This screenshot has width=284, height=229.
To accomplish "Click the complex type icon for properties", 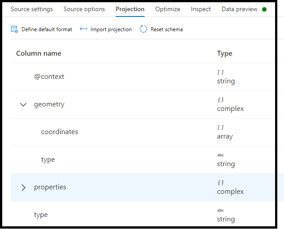I will coord(221,183).
